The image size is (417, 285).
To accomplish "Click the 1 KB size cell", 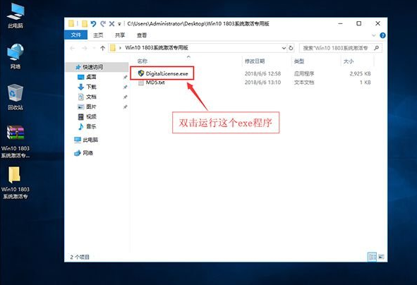I will pyautogui.click(x=365, y=83).
